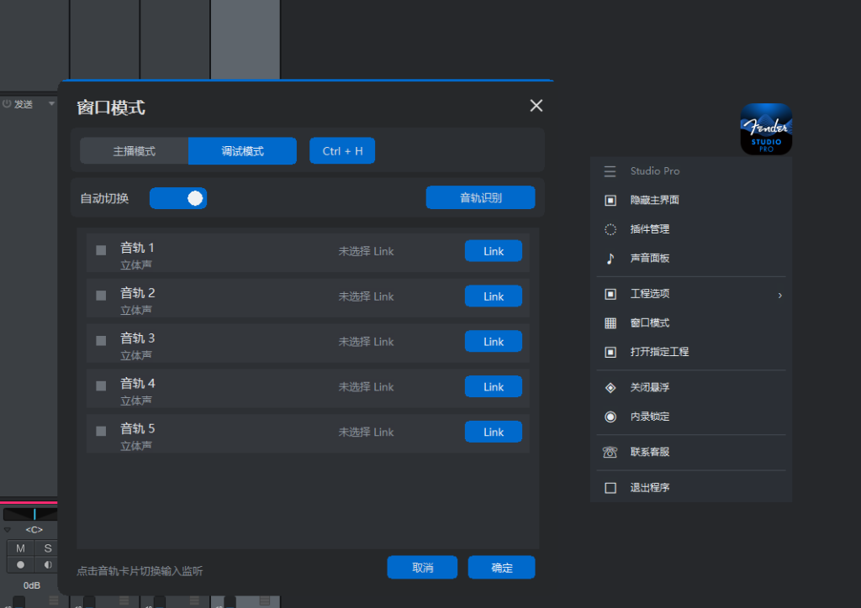Check the 音轨 5 checkbox
This screenshot has height=608, width=861.
[x=101, y=431]
